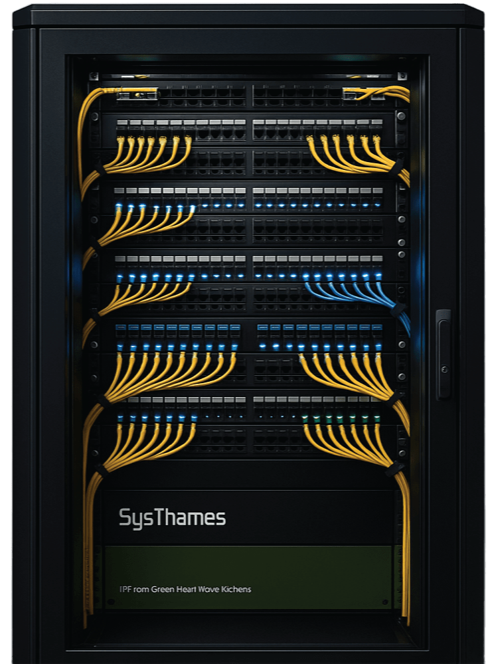Screen dimensions: 498x664
Task: Click the SysThames logo text
Action: pos(172,518)
